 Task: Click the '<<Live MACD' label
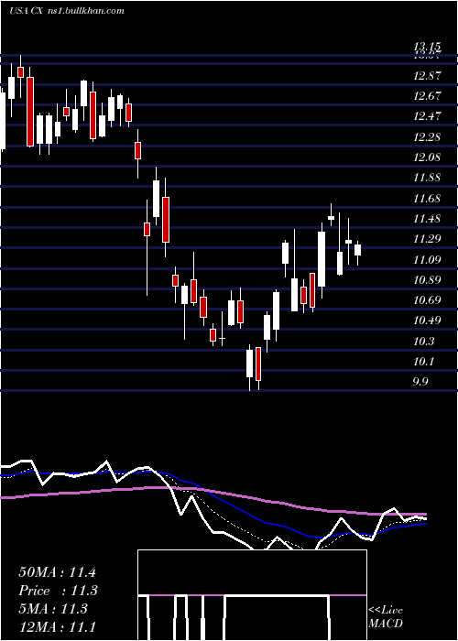tap(386, 617)
